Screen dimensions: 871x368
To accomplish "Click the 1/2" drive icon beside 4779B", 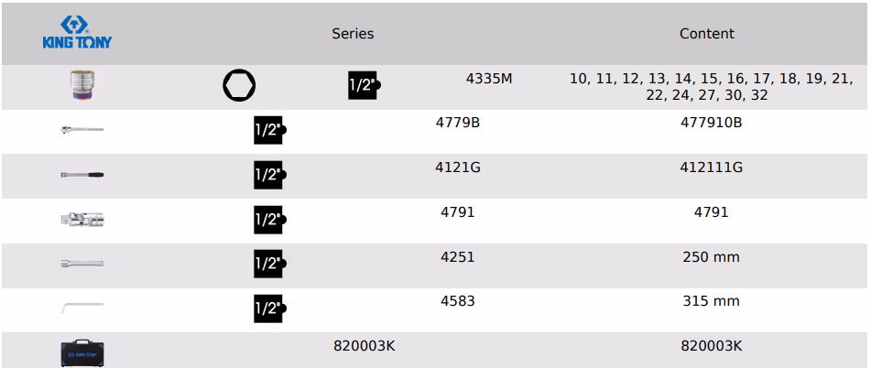I will tap(269, 131).
